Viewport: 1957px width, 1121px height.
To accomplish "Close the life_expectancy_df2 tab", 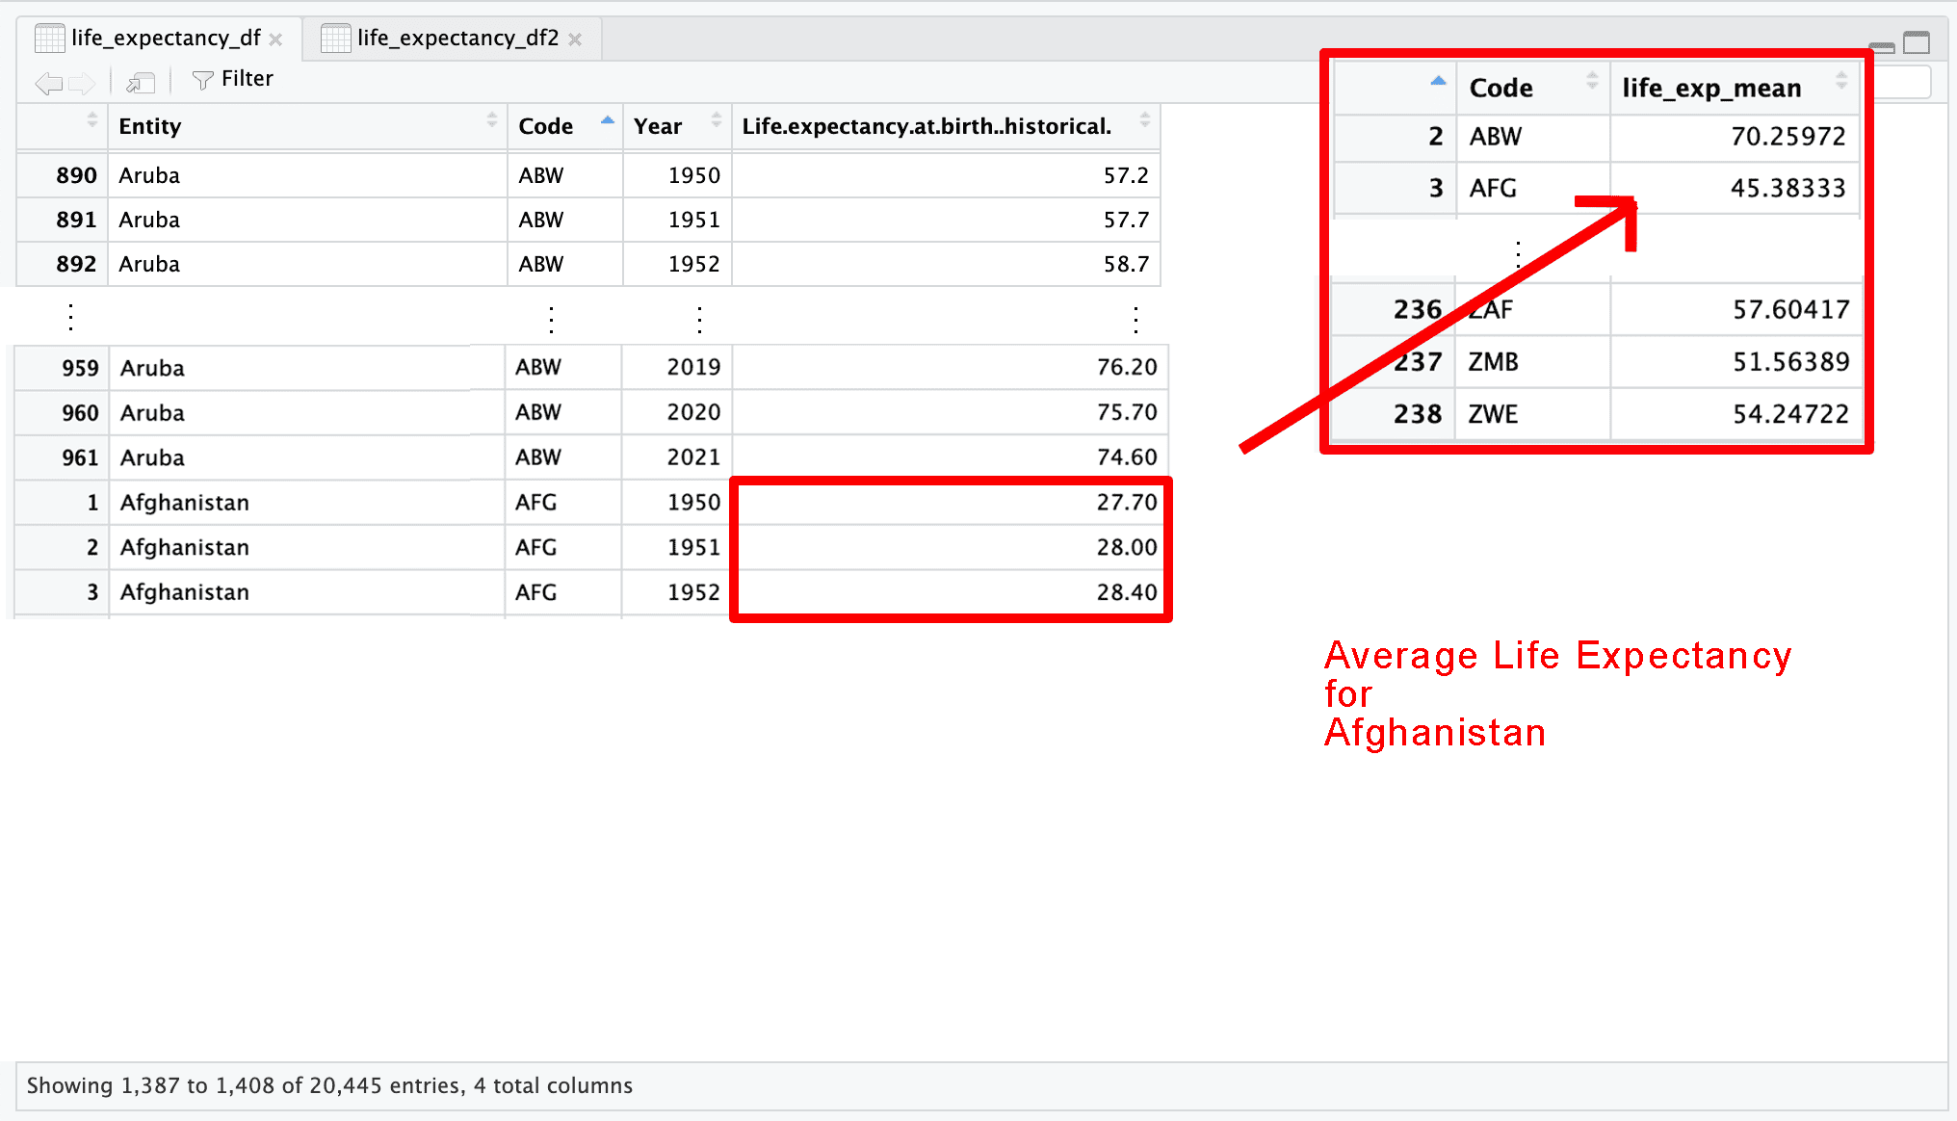I will (575, 39).
